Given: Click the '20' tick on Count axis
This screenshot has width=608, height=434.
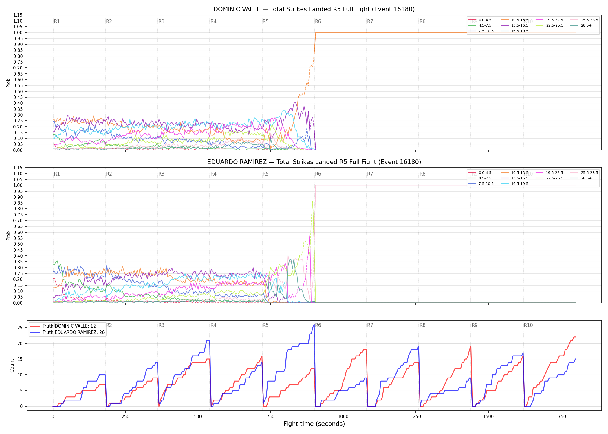Looking at the screenshot, I should coord(20,343).
